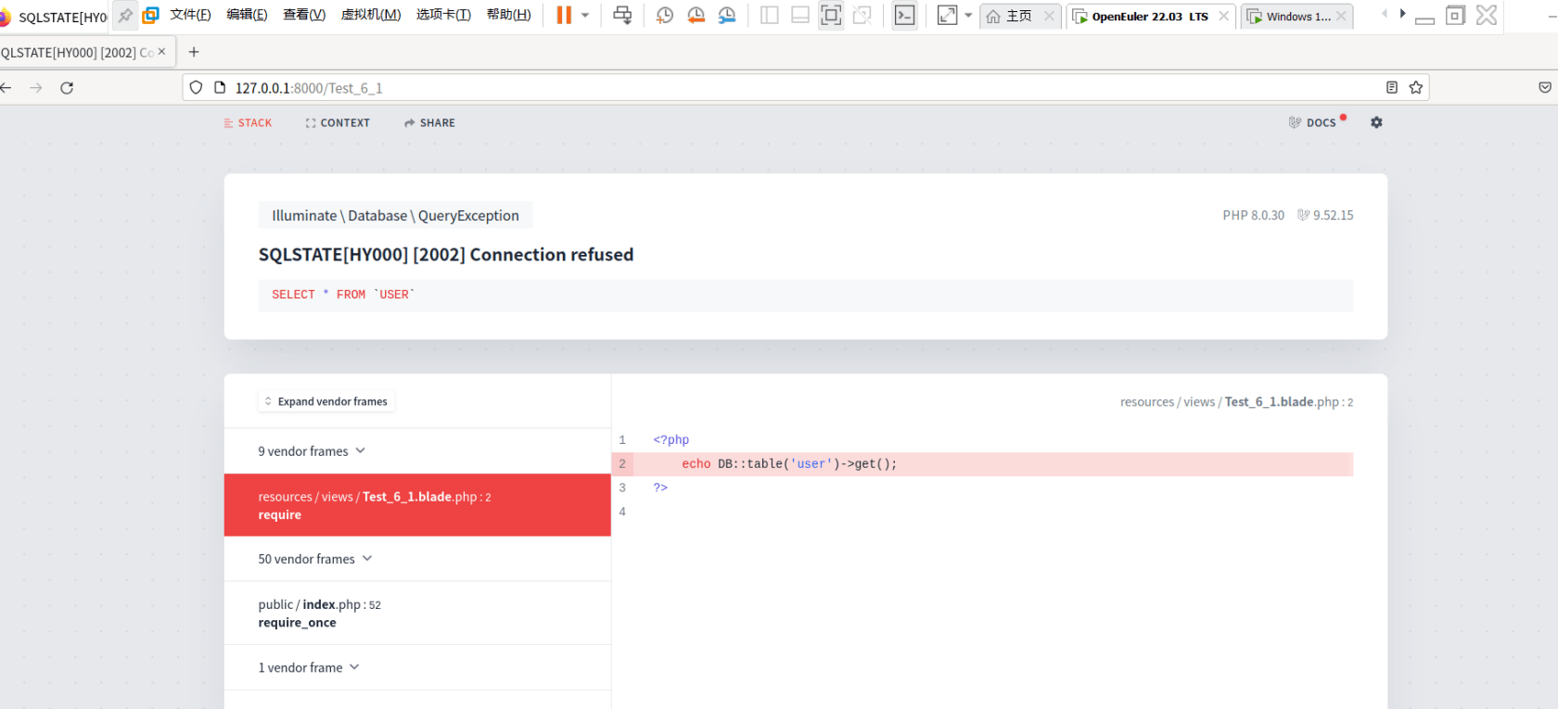Open the 帮助(H) menu
The width and height of the screenshot is (1558, 709).
(x=509, y=15)
